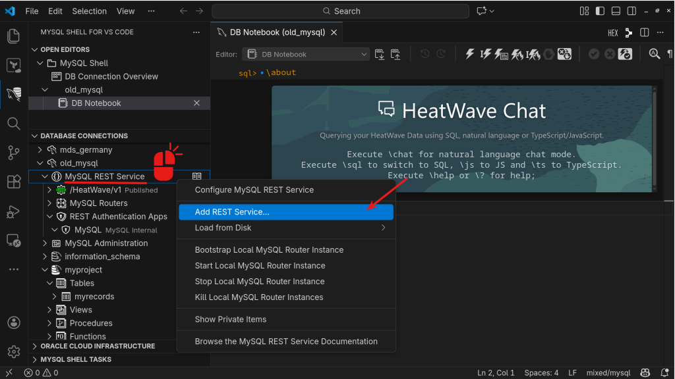Toggle the panel layout icon
This screenshot has height=379, width=675.
tap(616, 11)
